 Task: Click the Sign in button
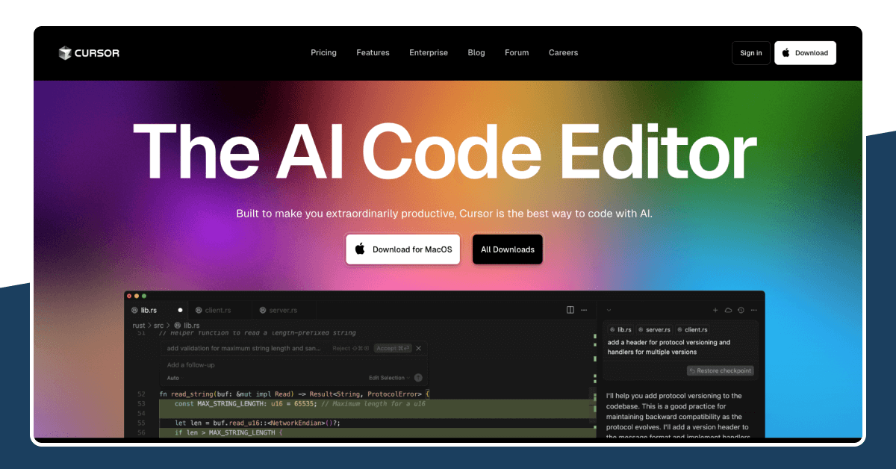pos(751,53)
